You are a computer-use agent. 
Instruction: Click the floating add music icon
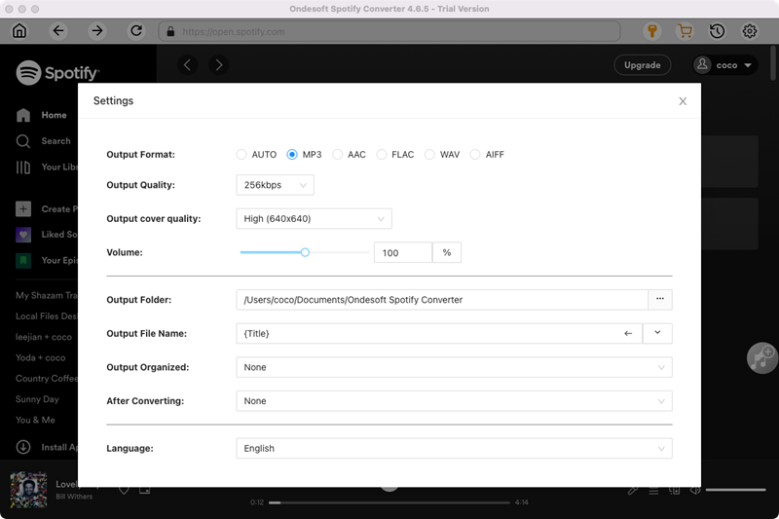[761, 357]
